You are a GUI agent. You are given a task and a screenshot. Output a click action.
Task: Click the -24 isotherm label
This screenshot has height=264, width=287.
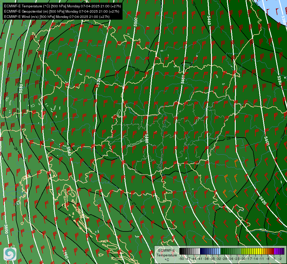tap(16, 148)
